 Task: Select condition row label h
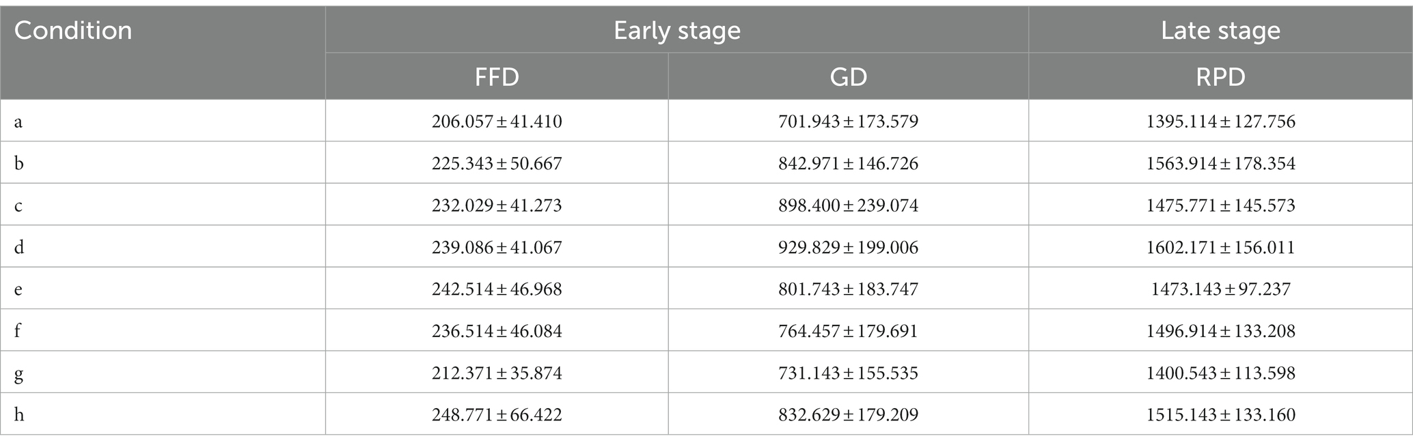point(19,414)
